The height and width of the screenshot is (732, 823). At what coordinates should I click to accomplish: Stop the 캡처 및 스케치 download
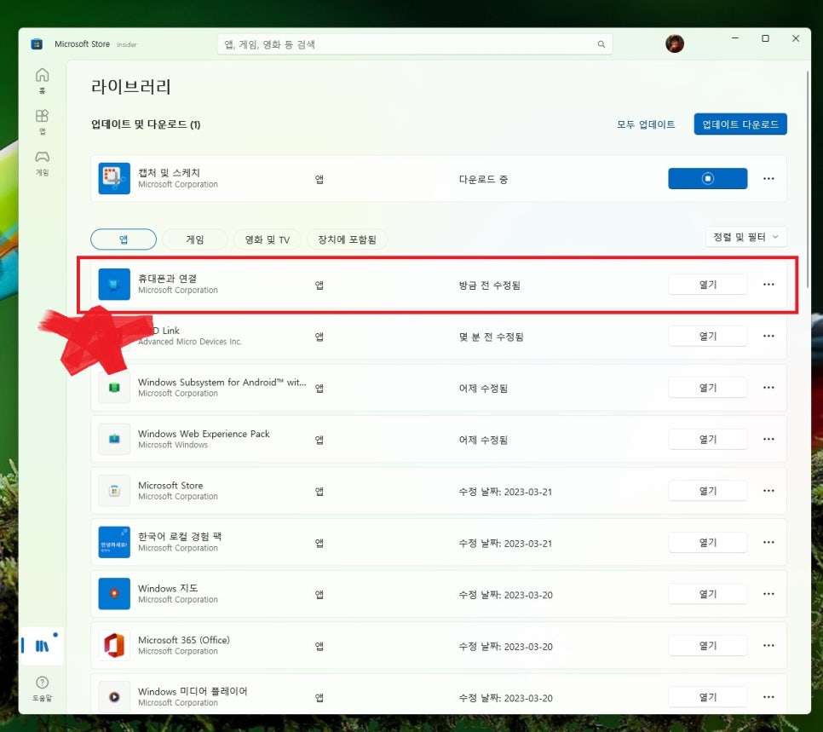707,179
